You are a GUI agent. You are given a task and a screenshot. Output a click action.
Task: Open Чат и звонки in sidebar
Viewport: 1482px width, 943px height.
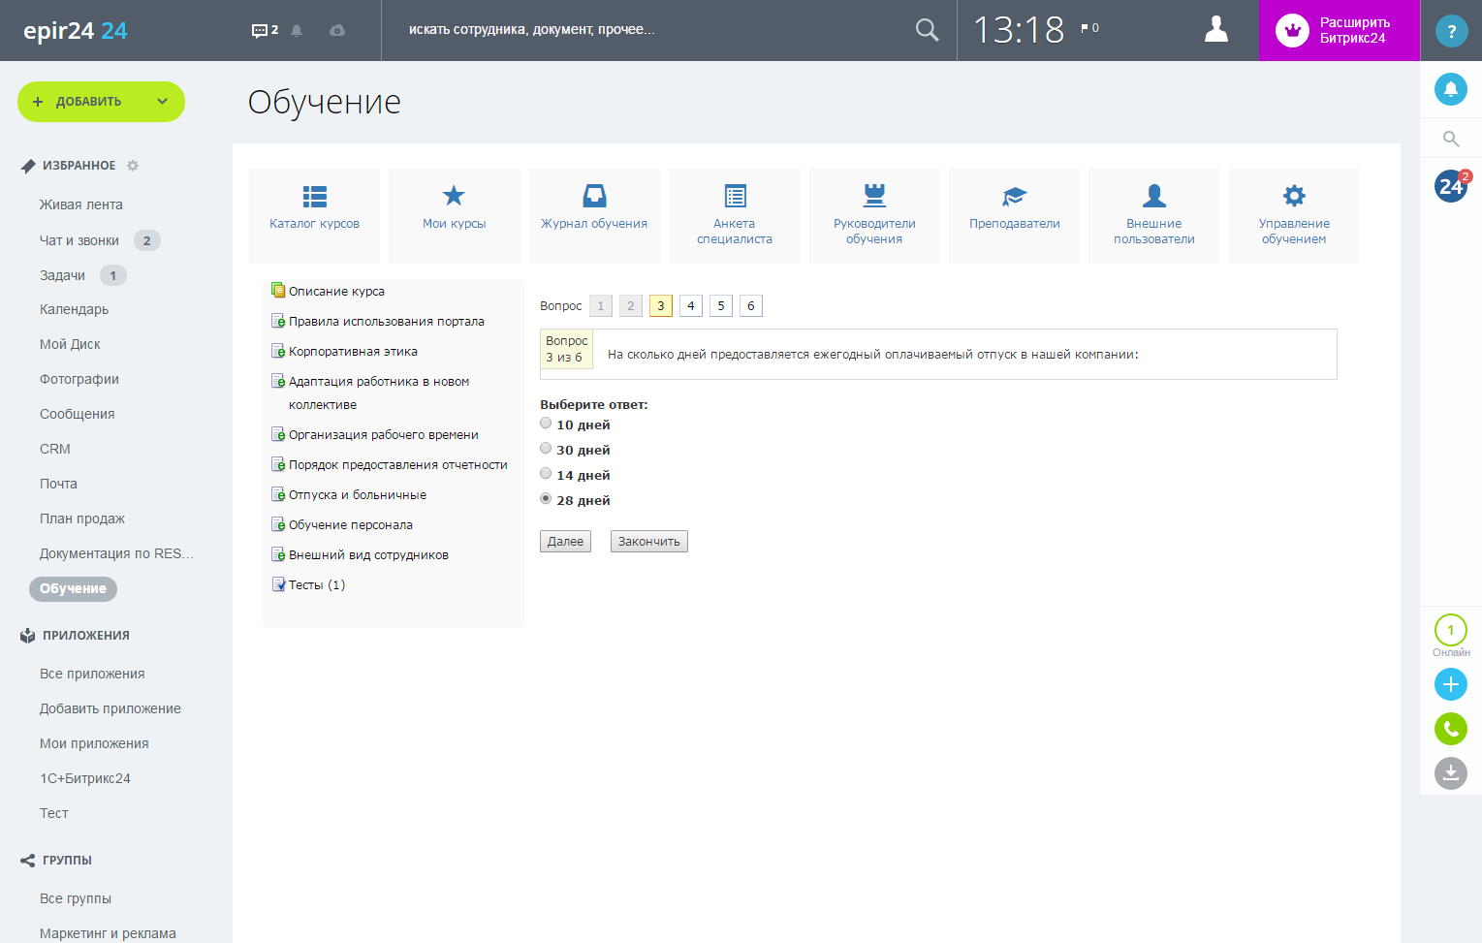coord(79,240)
